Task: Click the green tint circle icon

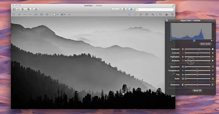Action: tap(183, 75)
